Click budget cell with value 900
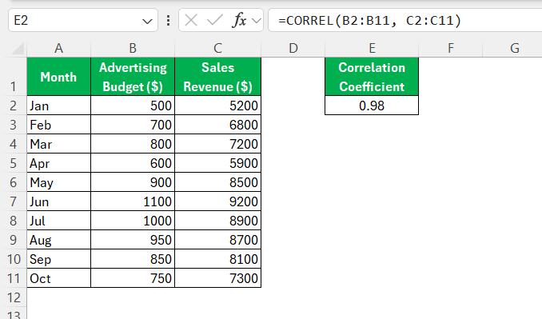The image size is (542, 319). [x=133, y=182]
